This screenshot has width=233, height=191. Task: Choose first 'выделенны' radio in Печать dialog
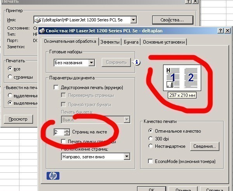point(10,95)
